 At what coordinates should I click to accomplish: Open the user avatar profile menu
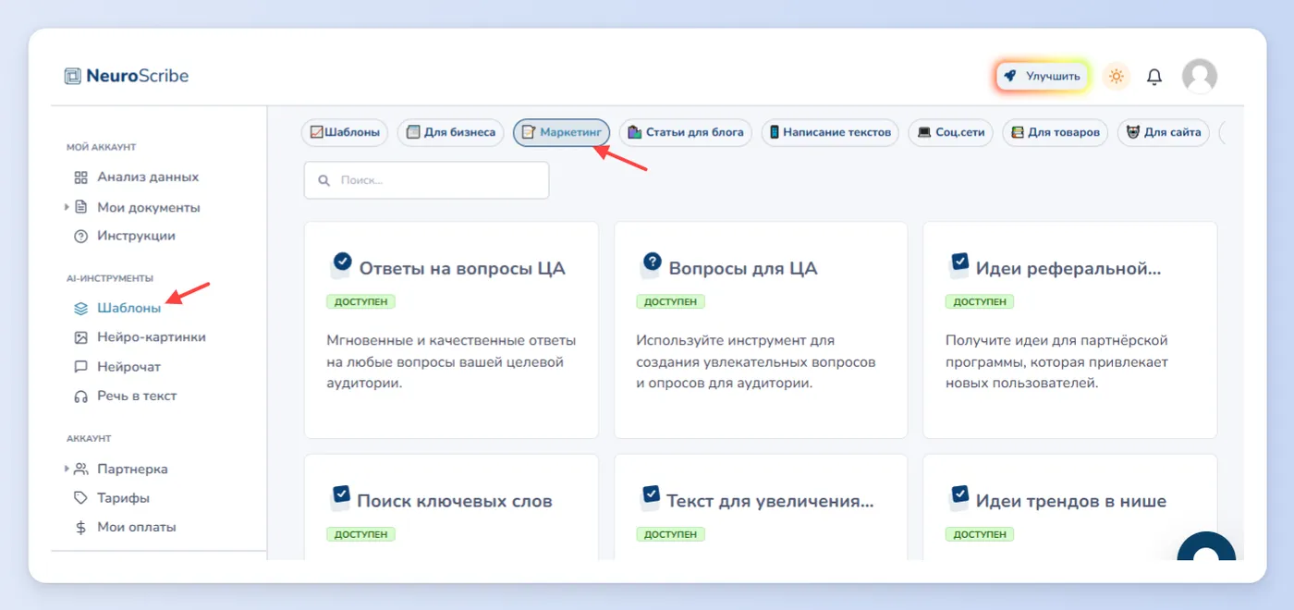click(x=1200, y=76)
